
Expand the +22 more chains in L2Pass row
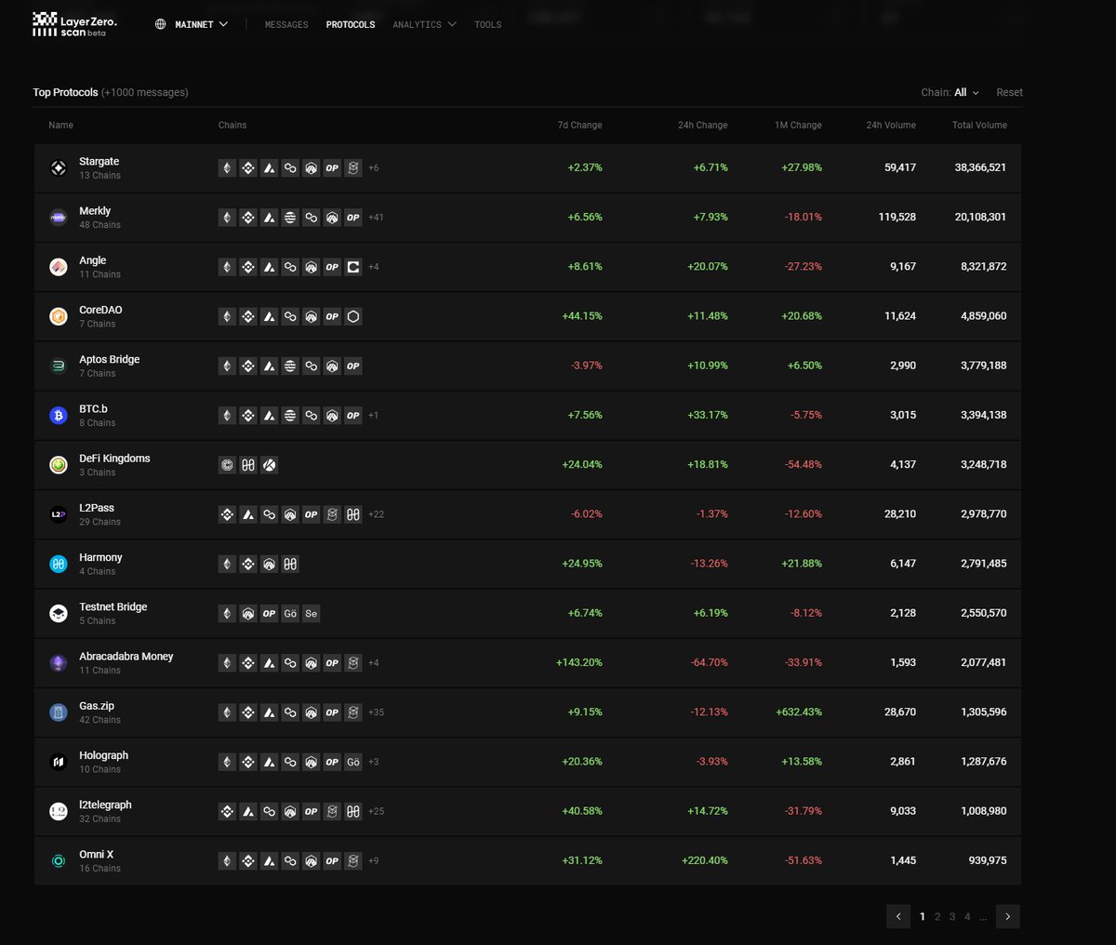(x=376, y=514)
